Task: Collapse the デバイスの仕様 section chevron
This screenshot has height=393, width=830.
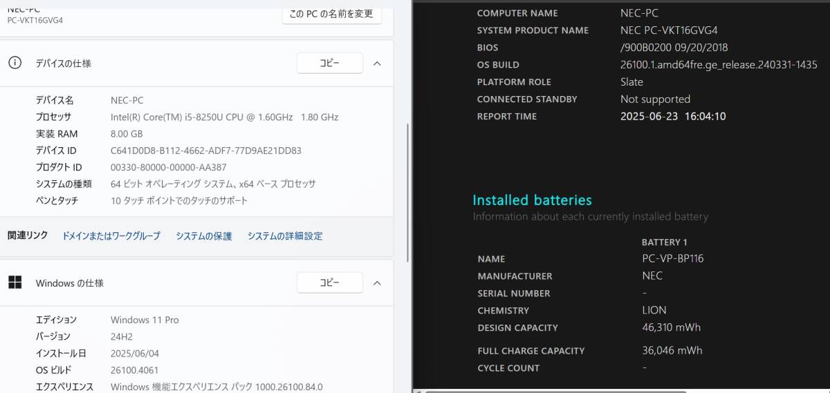Action: 377,63
